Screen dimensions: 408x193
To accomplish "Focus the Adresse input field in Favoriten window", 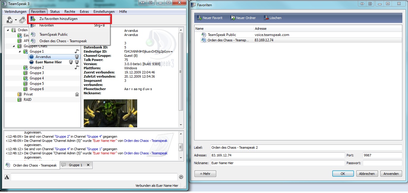I will (278, 155).
